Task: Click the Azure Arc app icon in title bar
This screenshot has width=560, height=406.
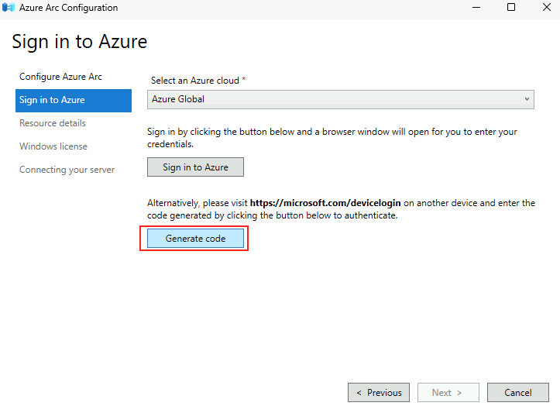Action: 9,7
